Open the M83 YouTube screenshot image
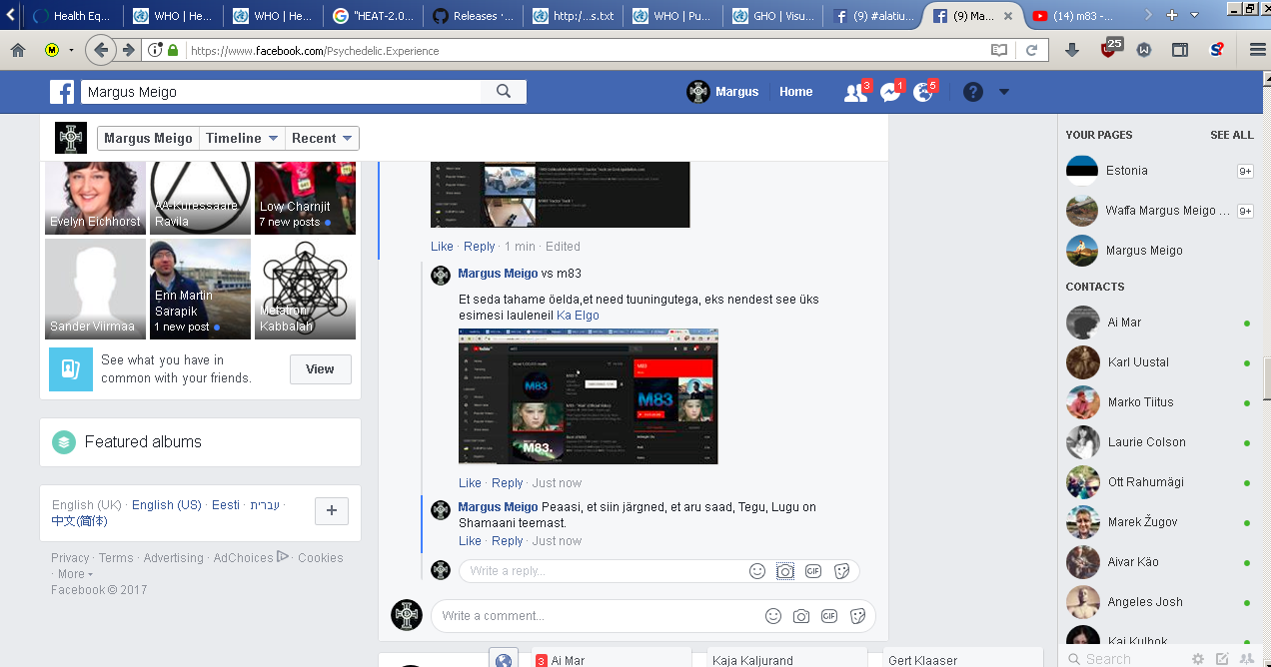This screenshot has width=1271, height=667. [588, 396]
